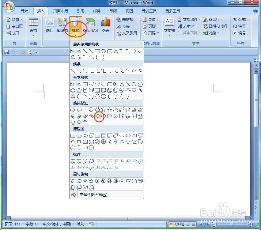Insert Date and Time (日期和时间)
The height and width of the screenshot is (230, 261).
(x=215, y=26)
